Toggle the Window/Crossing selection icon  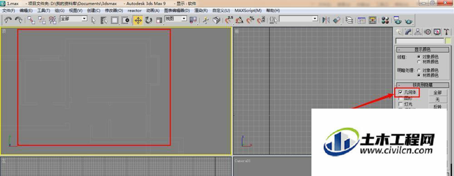126,20
